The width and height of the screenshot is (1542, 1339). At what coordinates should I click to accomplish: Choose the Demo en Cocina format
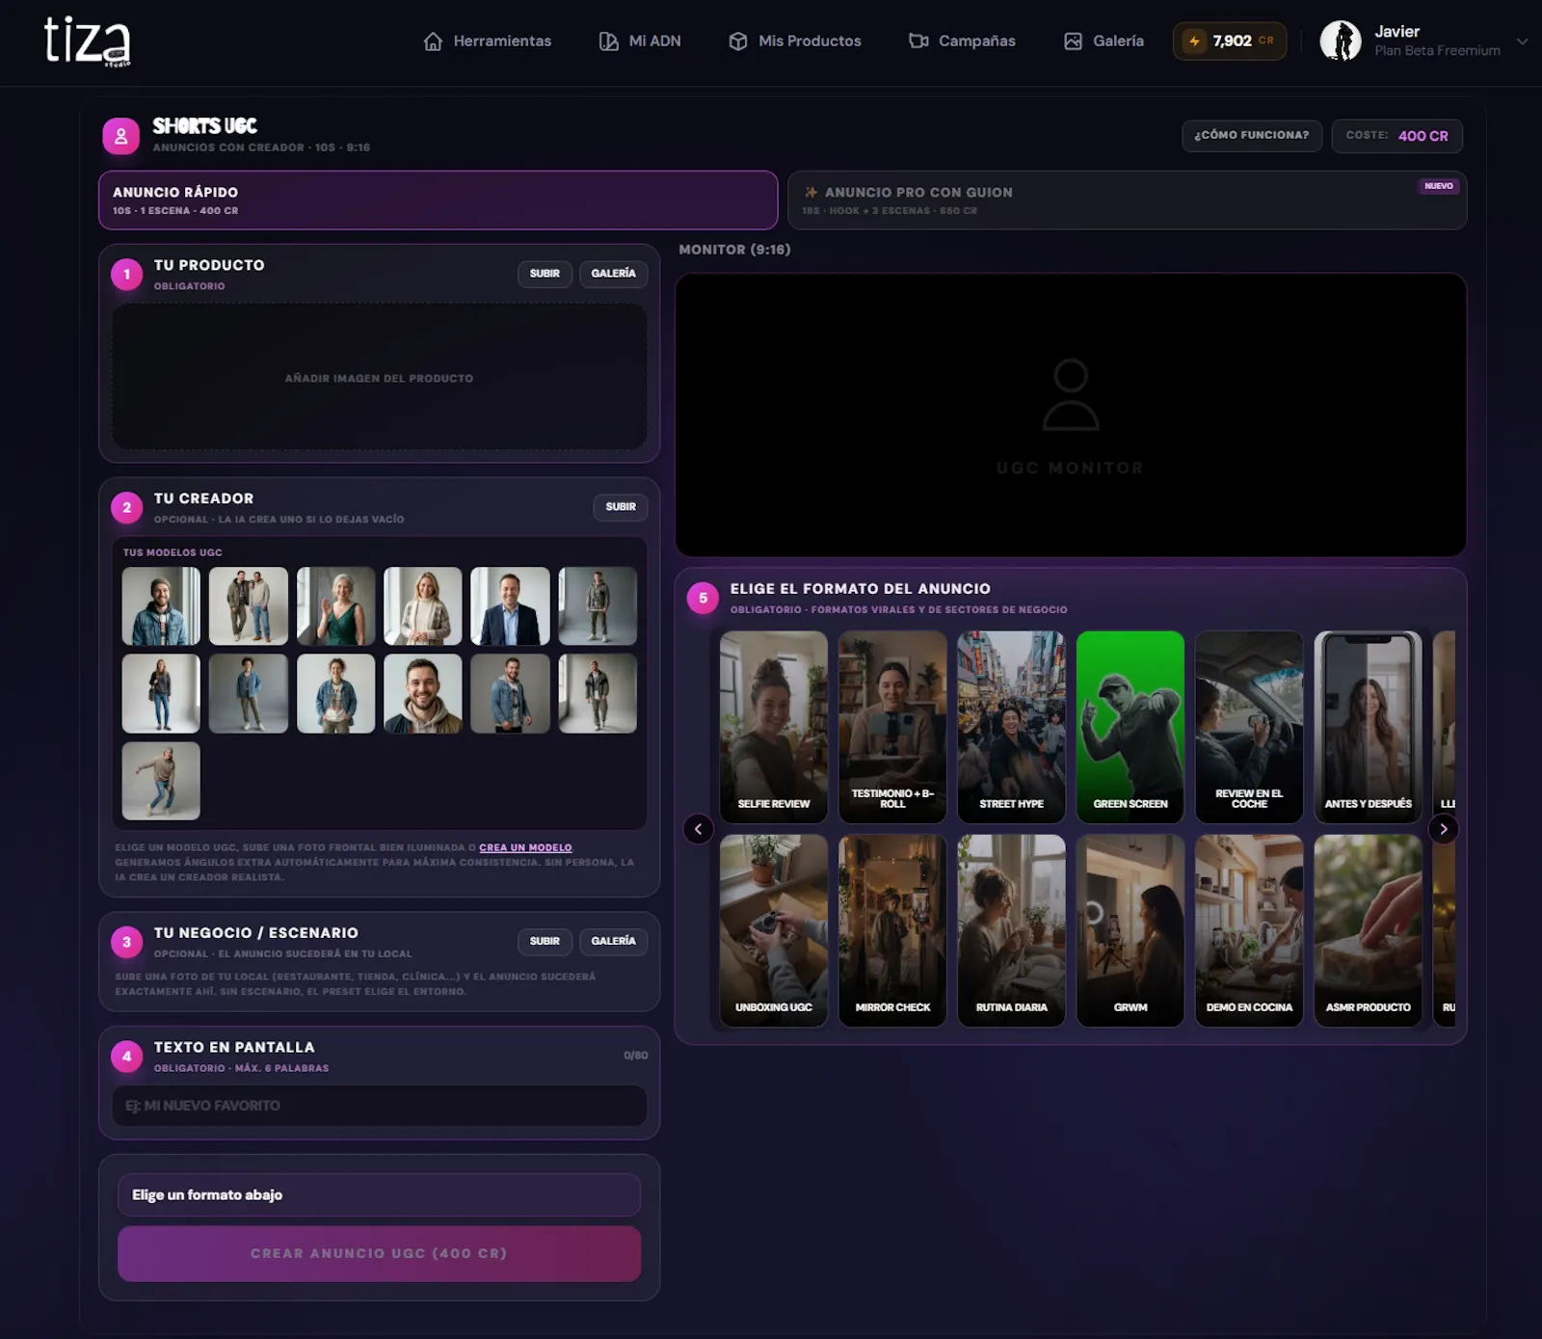pyautogui.click(x=1249, y=931)
